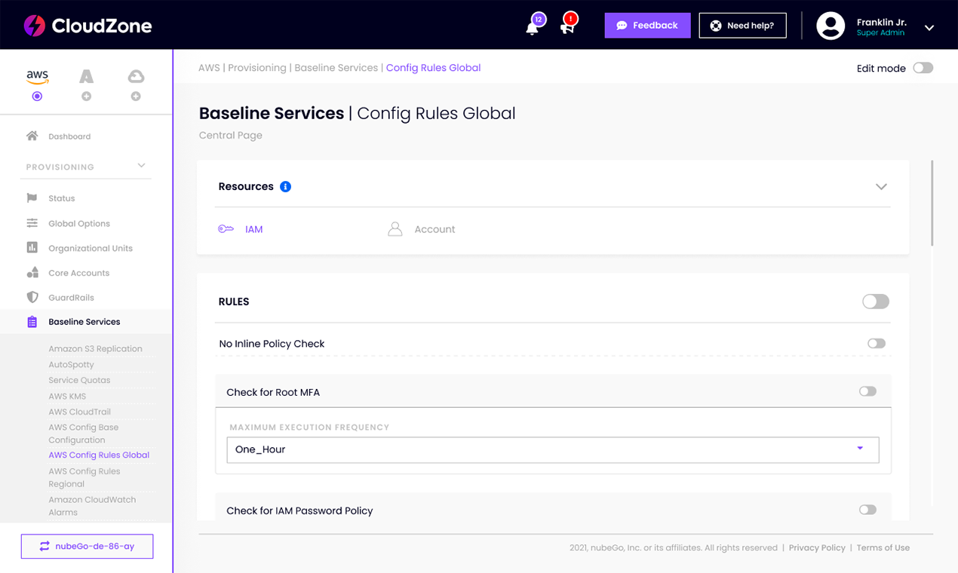Click the GuardRails shield icon

coord(32,297)
